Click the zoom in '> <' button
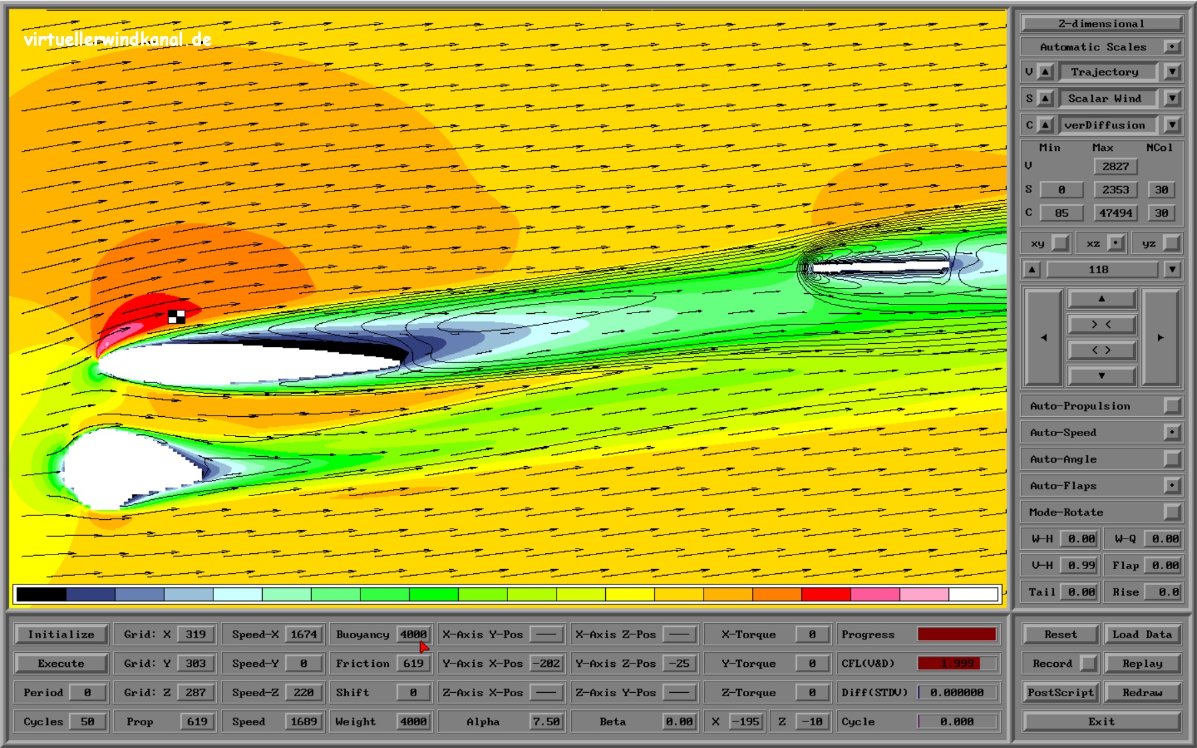The image size is (1197, 748). click(x=1101, y=324)
